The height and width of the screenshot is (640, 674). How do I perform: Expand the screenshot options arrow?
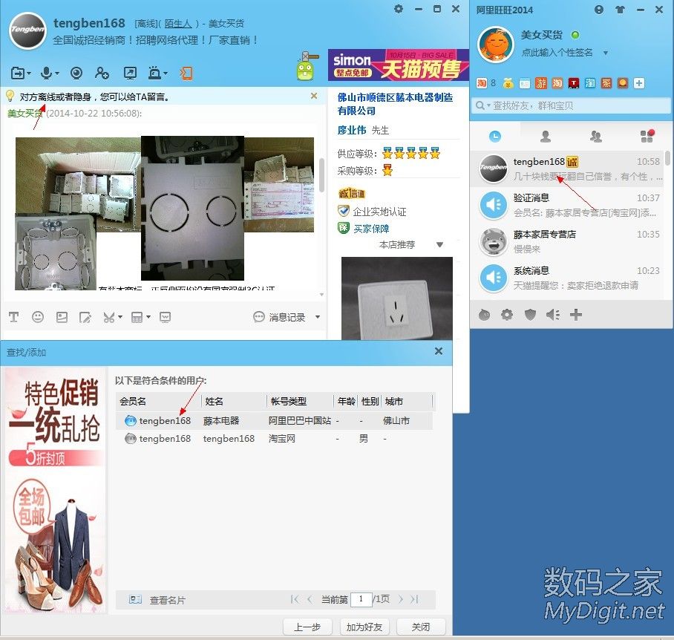(120, 317)
